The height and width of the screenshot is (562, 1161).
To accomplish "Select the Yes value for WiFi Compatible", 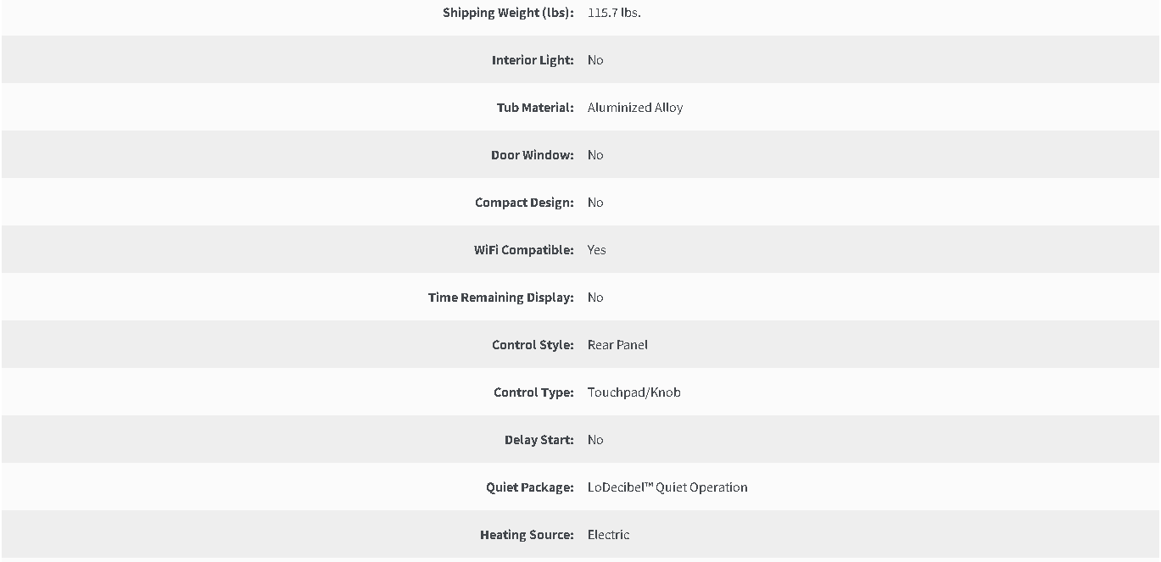I will click(x=597, y=250).
